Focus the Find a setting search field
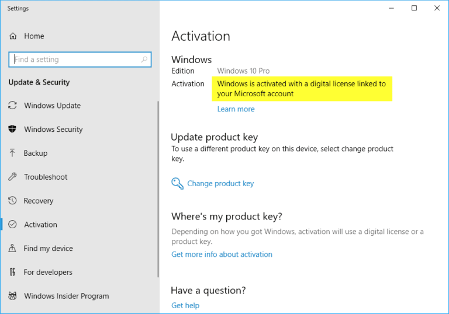 click(x=80, y=60)
